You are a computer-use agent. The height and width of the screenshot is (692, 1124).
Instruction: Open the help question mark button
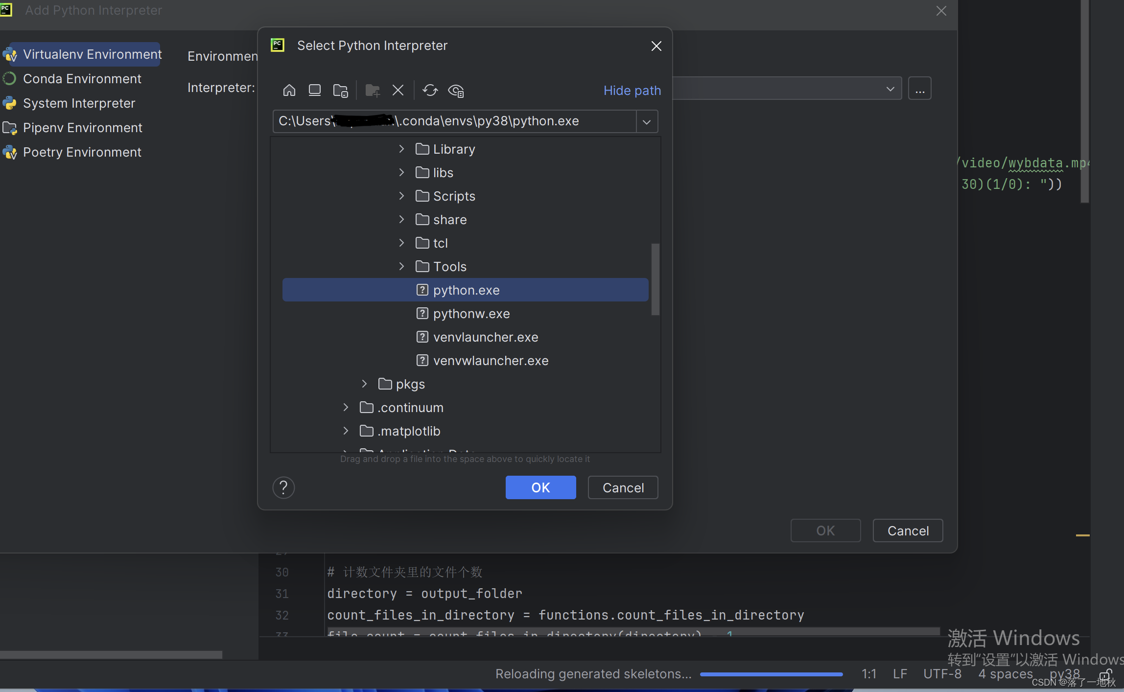[x=283, y=487]
